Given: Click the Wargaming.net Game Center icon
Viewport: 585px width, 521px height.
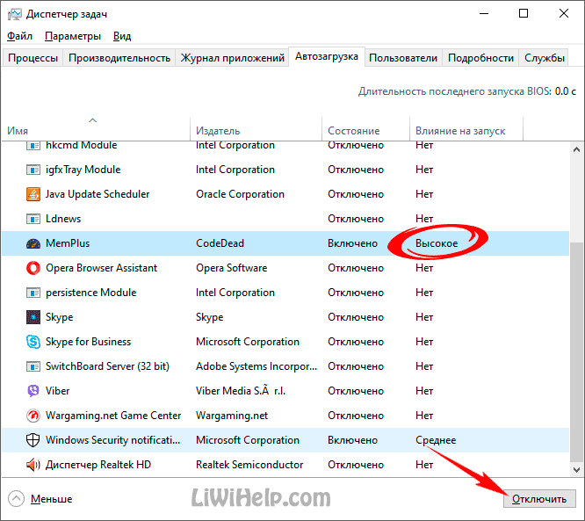Looking at the screenshot, I should click(33, 416).
